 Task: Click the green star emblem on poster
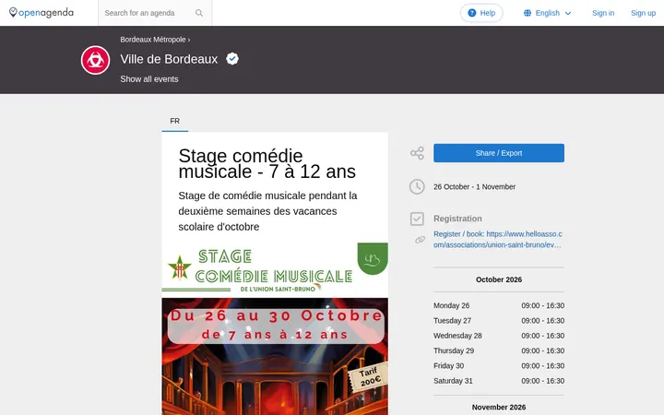tap(180, 268)
